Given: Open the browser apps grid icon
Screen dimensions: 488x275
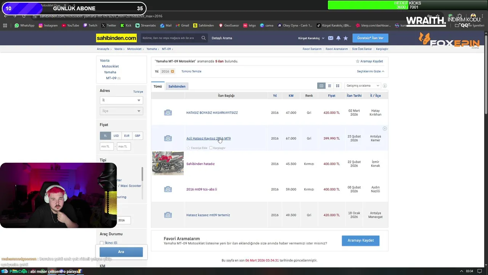Looking at the screenshot, I should tap(5, 26).
